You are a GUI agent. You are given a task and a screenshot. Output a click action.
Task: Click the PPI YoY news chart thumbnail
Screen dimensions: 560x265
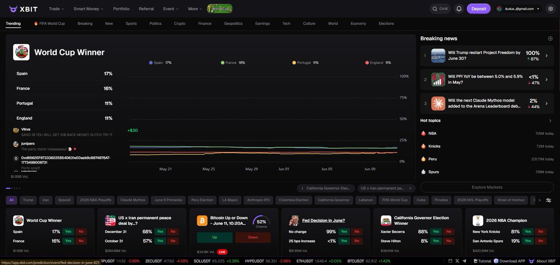(438, 79)
